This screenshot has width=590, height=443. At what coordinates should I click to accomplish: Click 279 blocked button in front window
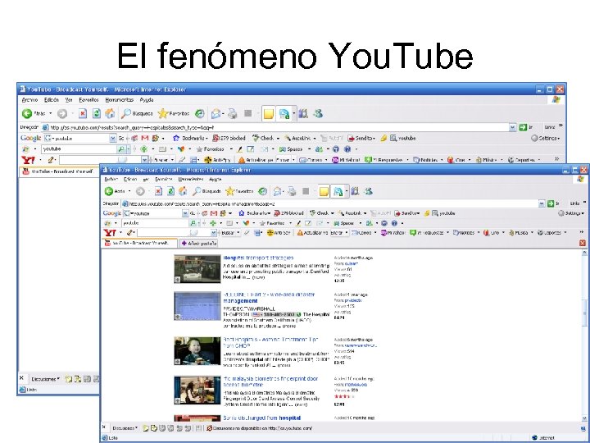[289, 213]
